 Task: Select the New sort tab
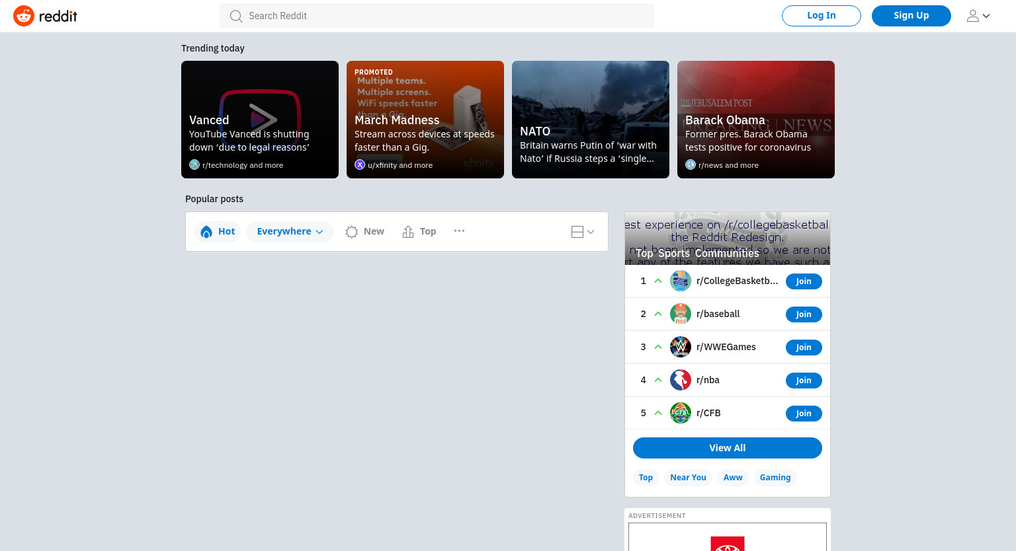(x=364, y=231)
